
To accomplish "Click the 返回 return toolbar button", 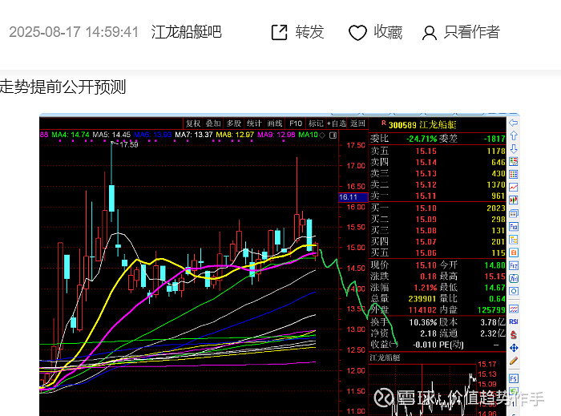I will pos(357,123).
